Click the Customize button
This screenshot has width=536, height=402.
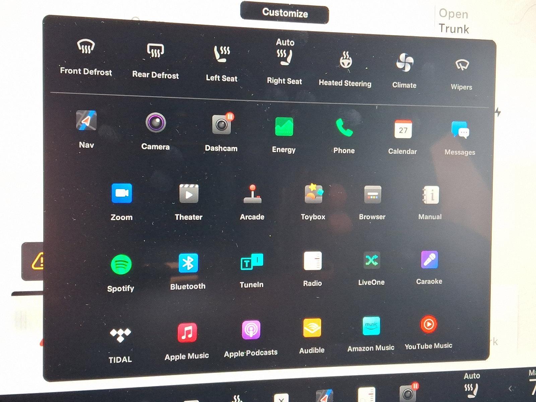[285, 13]
